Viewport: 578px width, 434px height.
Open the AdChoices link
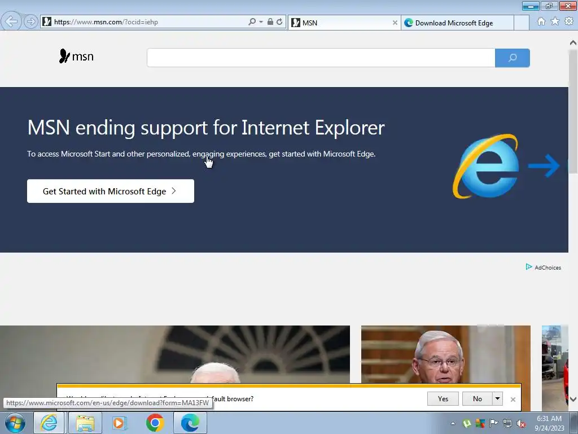544,267
